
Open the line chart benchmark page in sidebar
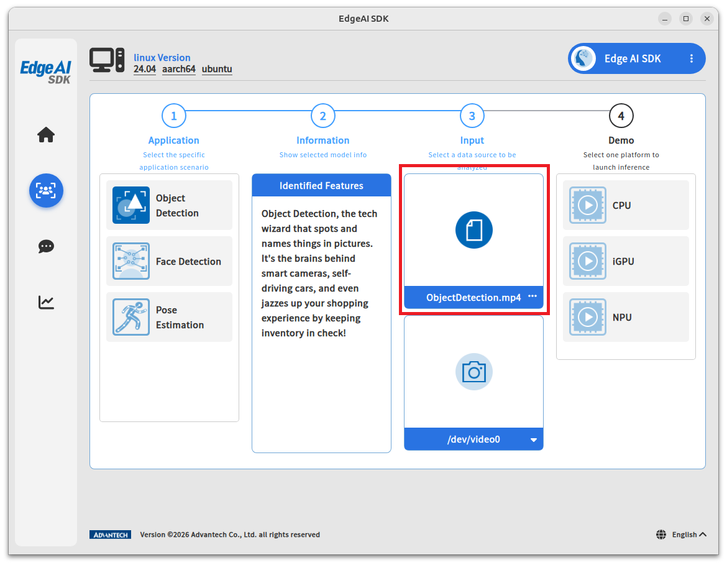[x=46, y=302]
